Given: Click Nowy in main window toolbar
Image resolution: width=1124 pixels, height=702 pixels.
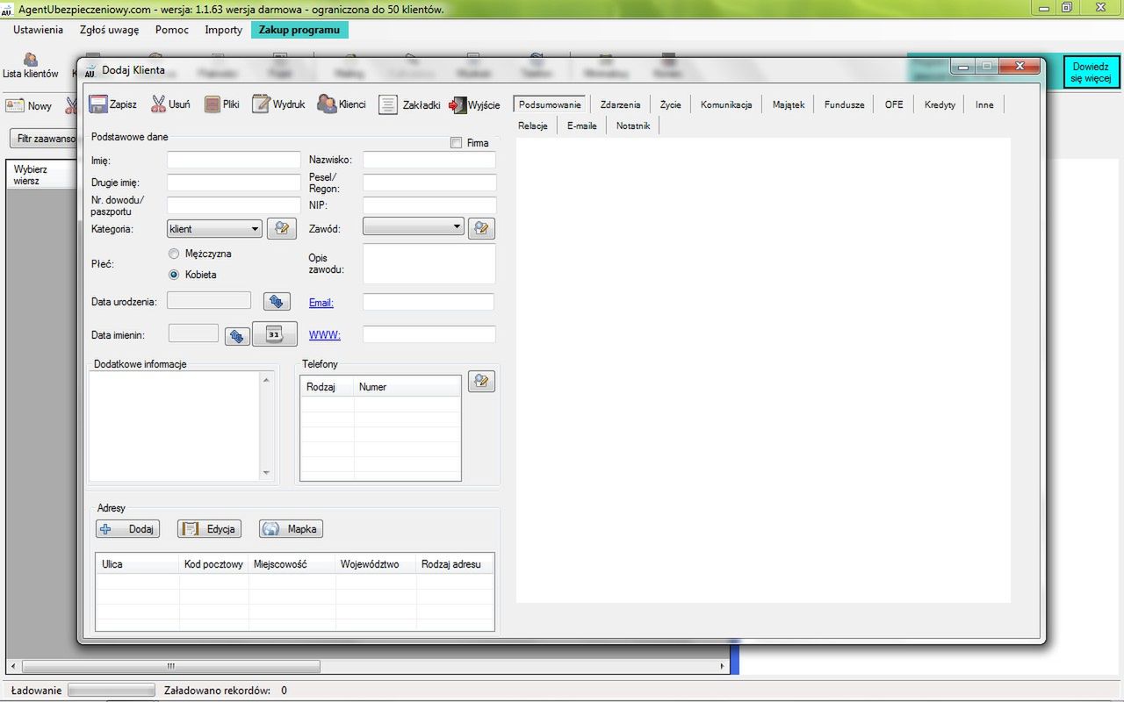Looking at the screenshot, I should 29,105.
